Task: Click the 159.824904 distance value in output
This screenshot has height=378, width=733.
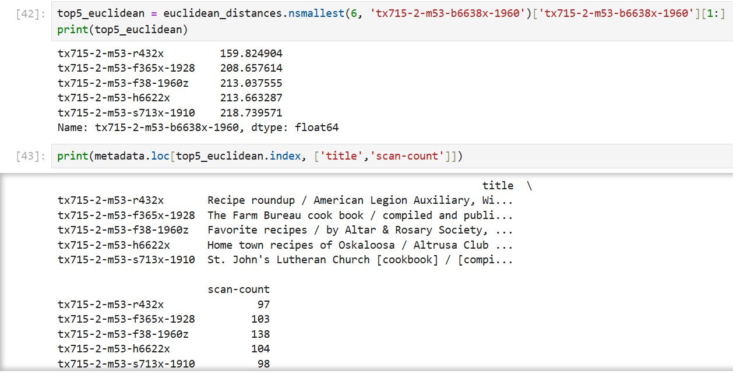Action: click(x=251, y=54)
